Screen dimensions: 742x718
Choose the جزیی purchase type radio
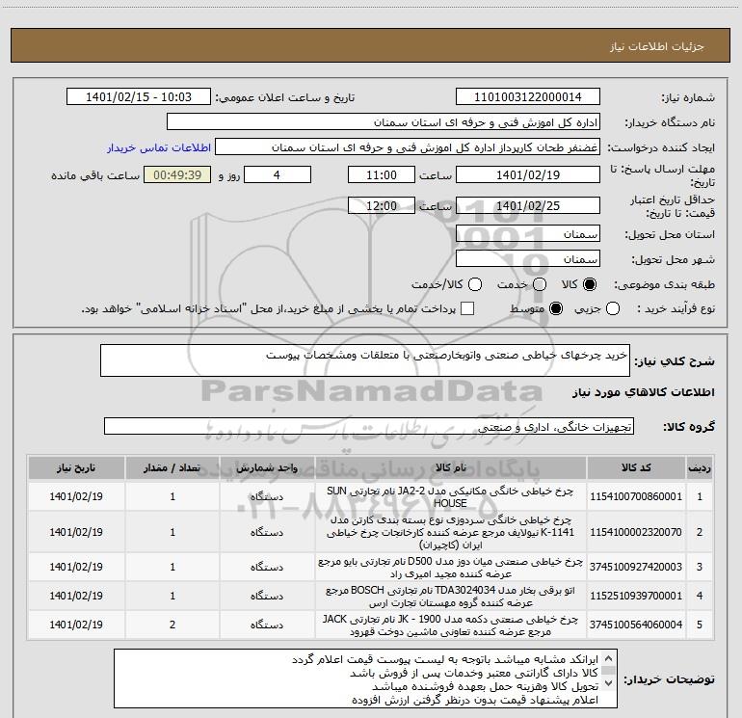coord(613,308)
